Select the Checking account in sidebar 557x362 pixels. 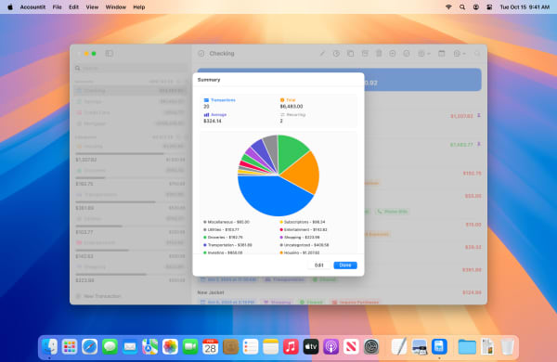click(130, 91)
